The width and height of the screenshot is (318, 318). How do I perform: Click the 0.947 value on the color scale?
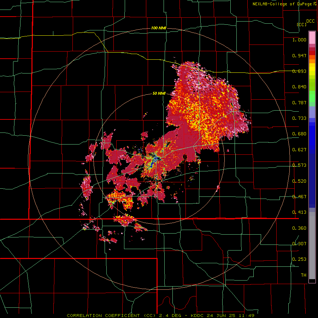tap(299, 55)
